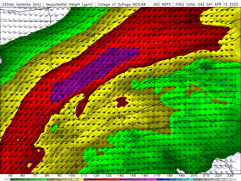
Task: Click the color scale value 90
Action: 59,176
